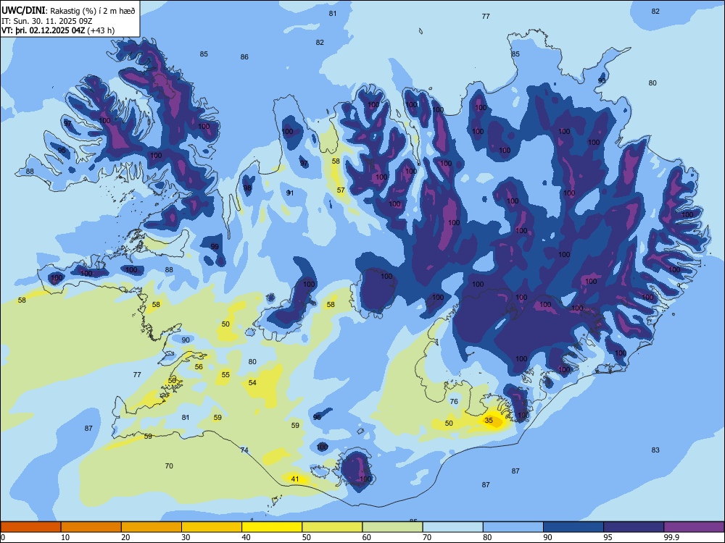Click the dark orange 0–10 legend swatch
The height and width of the screenshot is (543, 725).
pos(30,527)
